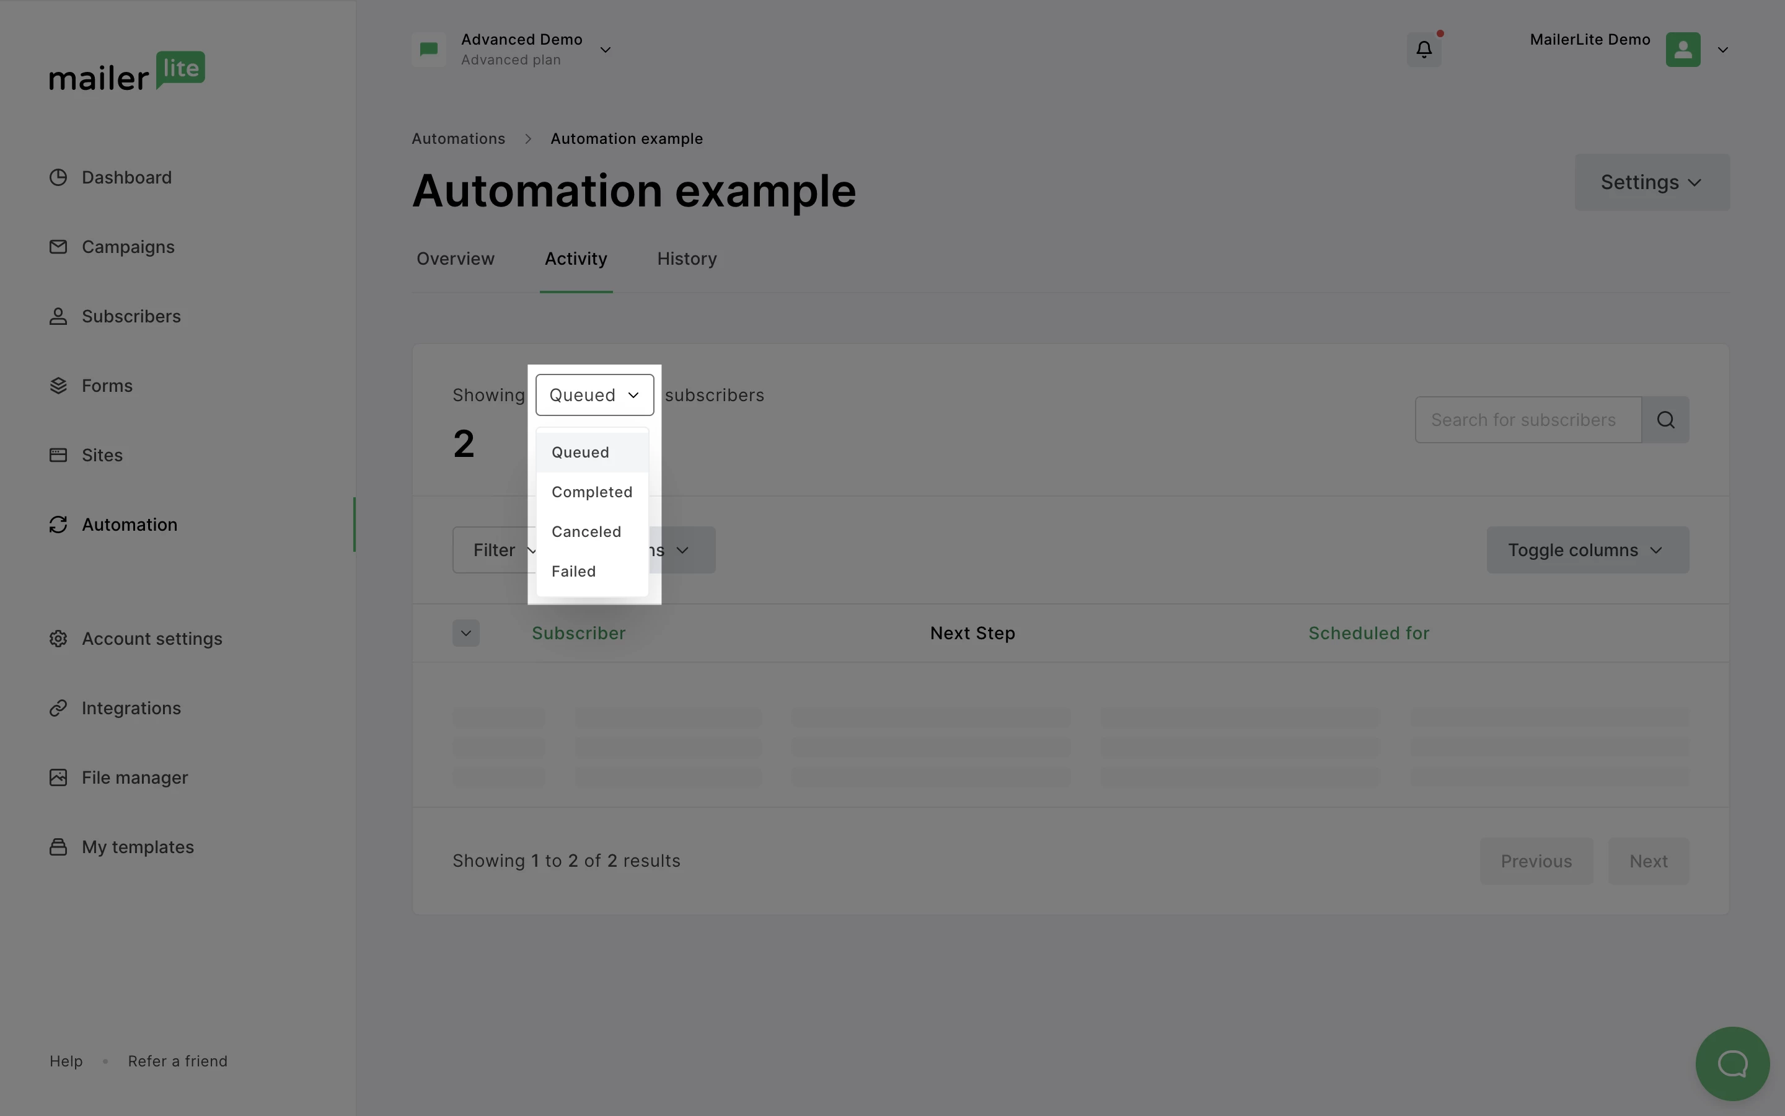The image size is (1785, 1116).
Task: Click the notification bell icon
Action: [1424, 50]
